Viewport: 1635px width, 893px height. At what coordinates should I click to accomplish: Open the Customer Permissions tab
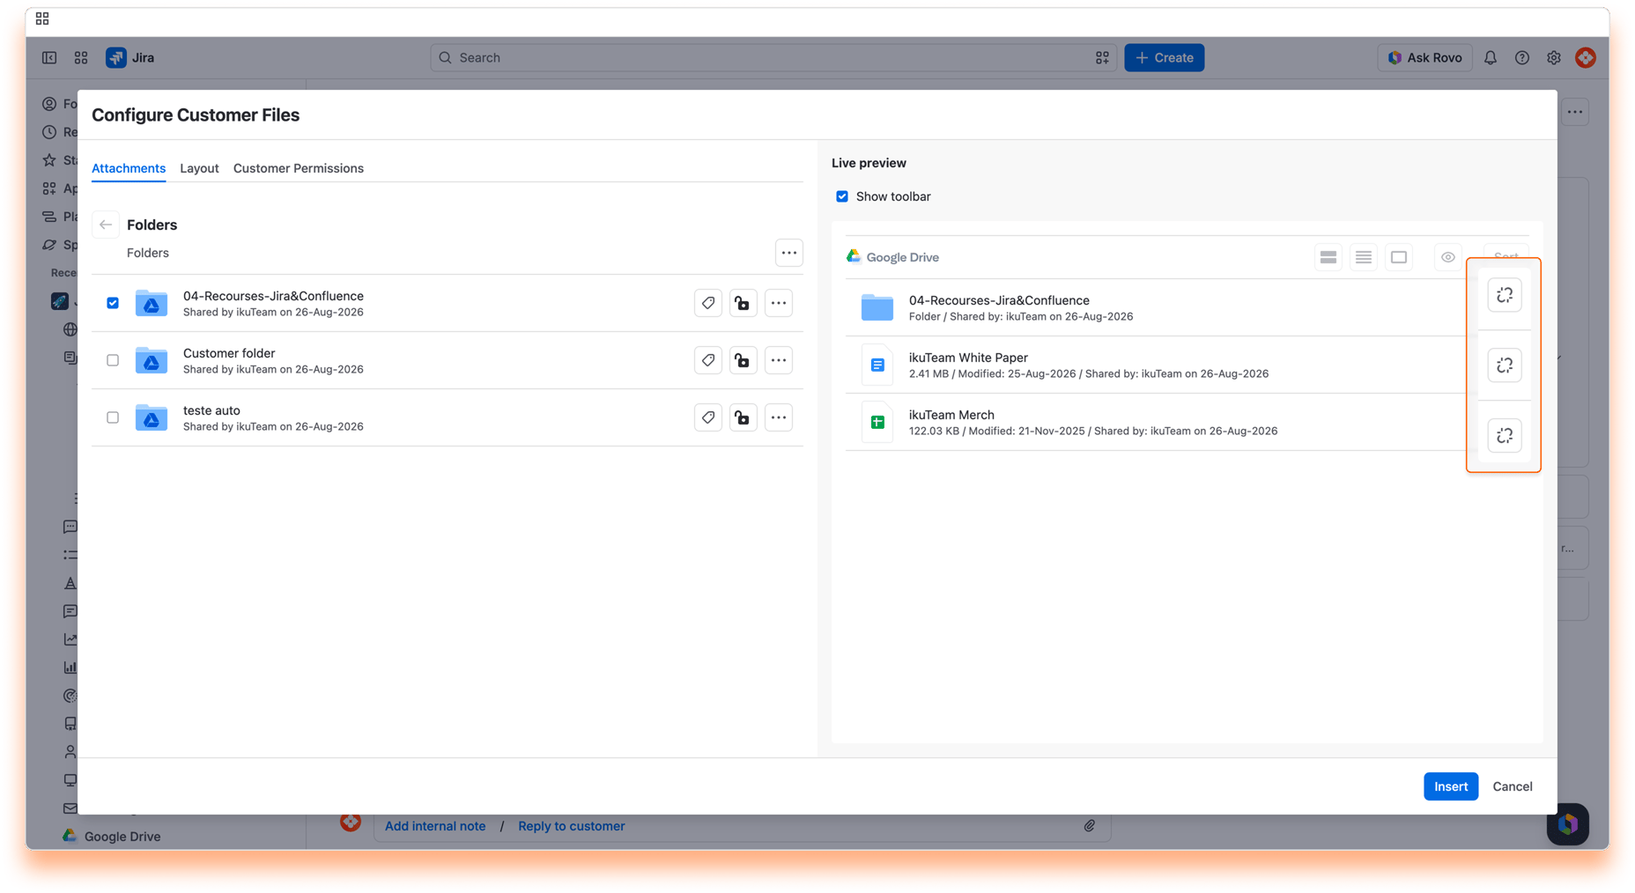[x=299, y=168]
